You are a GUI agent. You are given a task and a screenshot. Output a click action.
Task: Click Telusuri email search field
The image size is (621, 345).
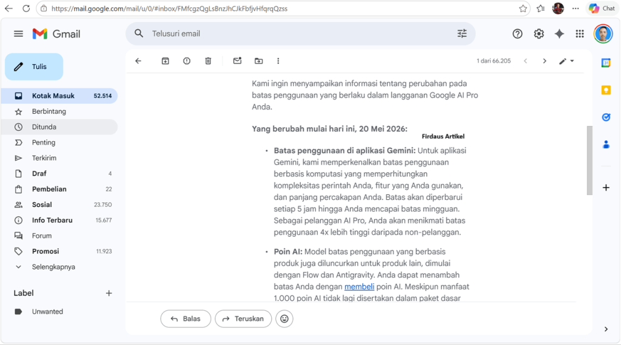(x=301, y=33)
